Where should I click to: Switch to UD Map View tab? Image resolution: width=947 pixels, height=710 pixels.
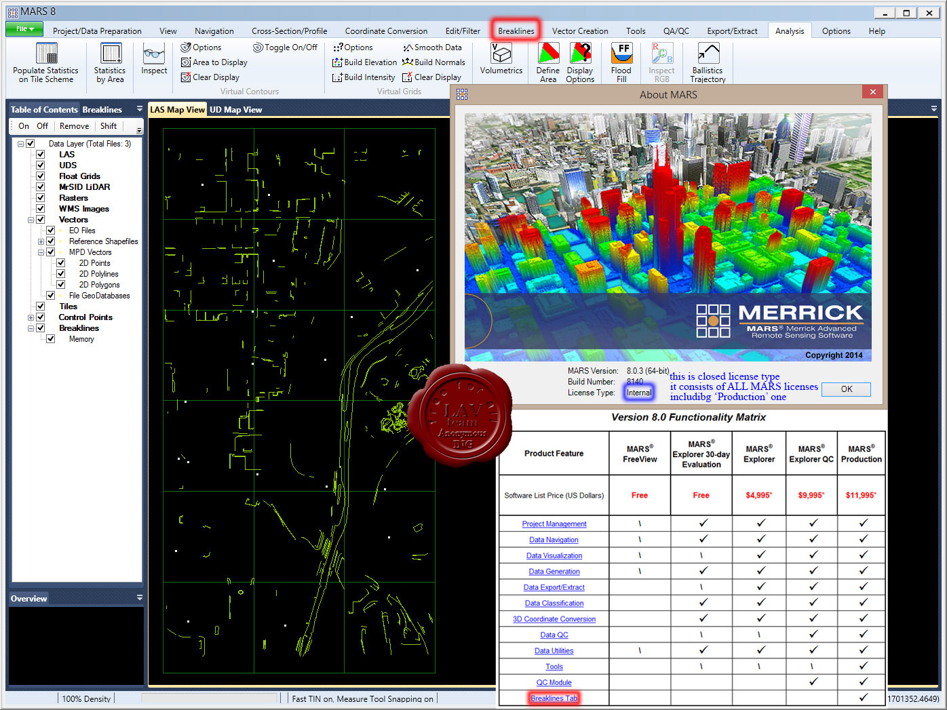click(x=235, y=109)
